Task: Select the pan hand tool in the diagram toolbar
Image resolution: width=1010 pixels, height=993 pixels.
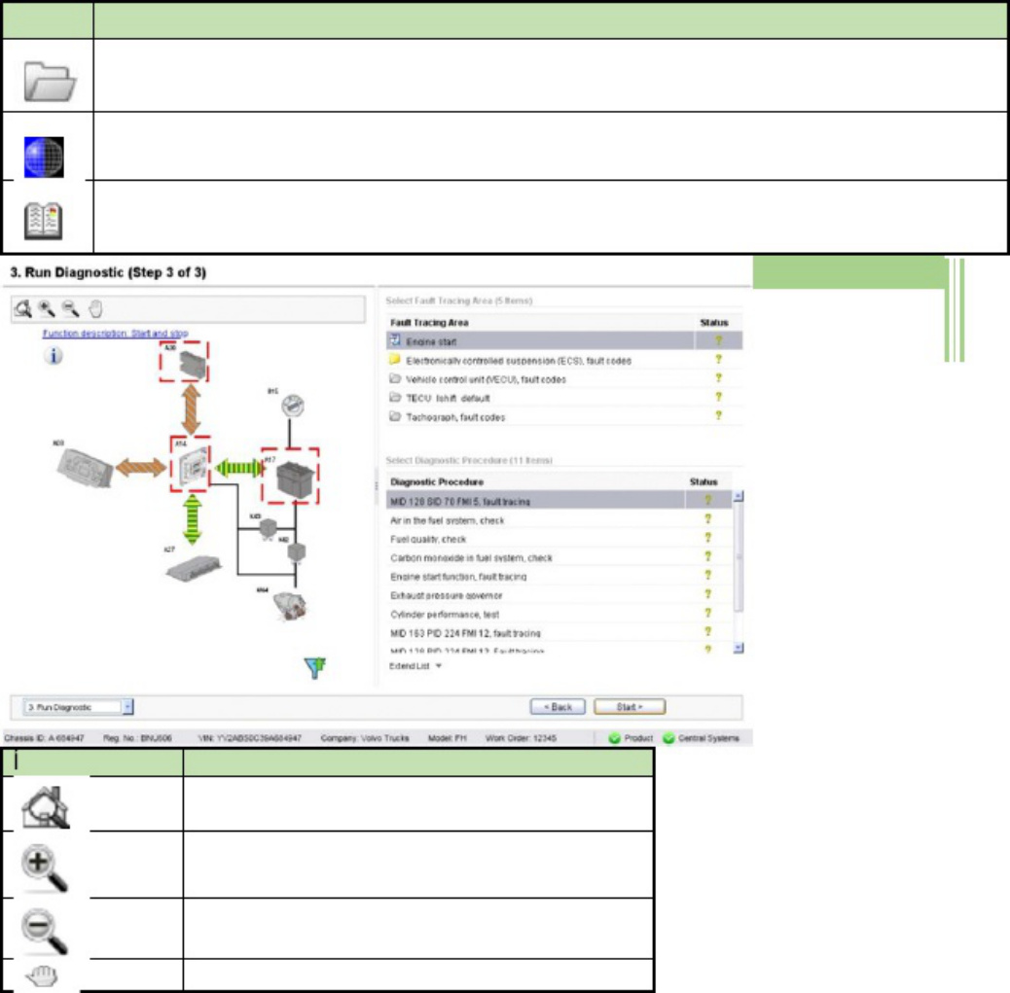Action: (95, 309)
